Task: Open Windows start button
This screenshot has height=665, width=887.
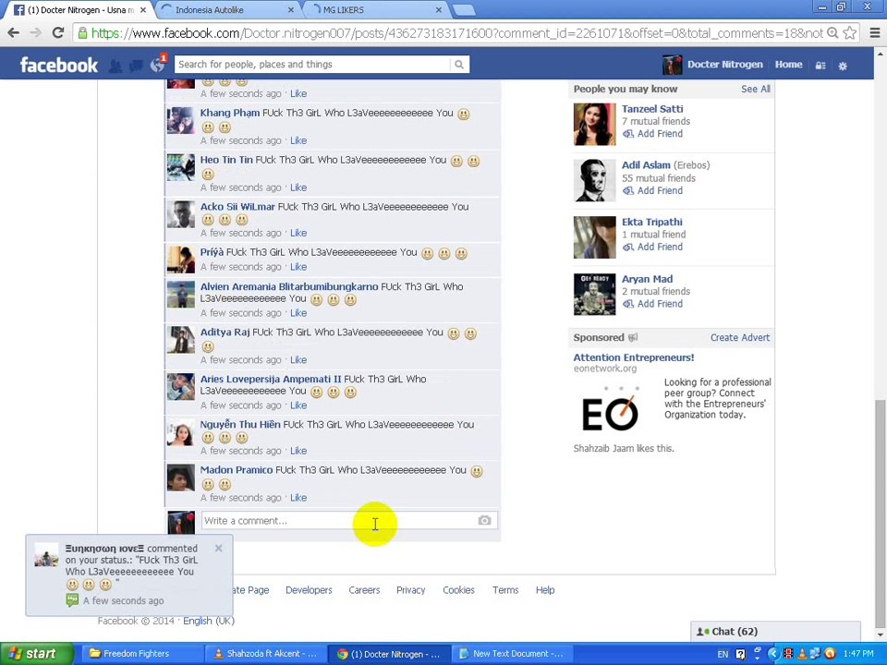Action: [36, 654]
